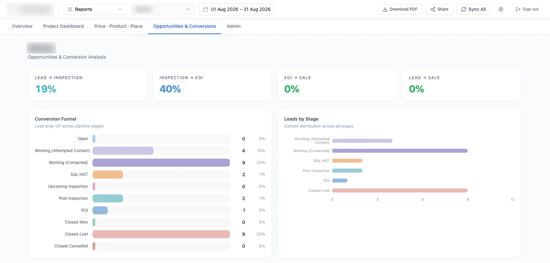Click the Upcoming Inspection row label
The height and width of the screenshot is (263, 550).
pyautogui.click(x=68, y=187)
